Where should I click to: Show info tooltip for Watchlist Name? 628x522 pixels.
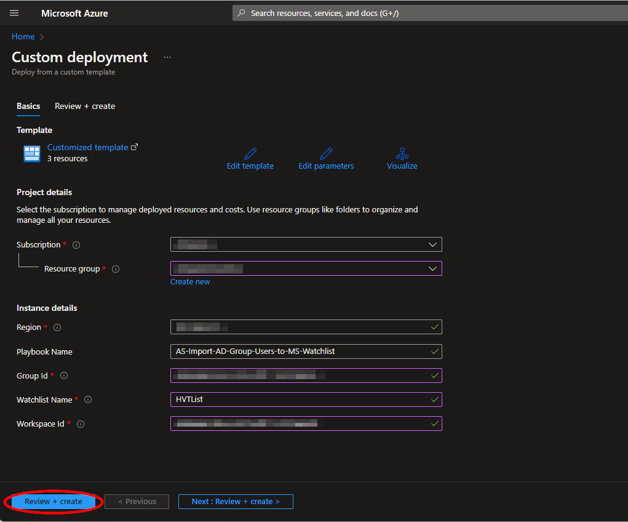point(88,400)
